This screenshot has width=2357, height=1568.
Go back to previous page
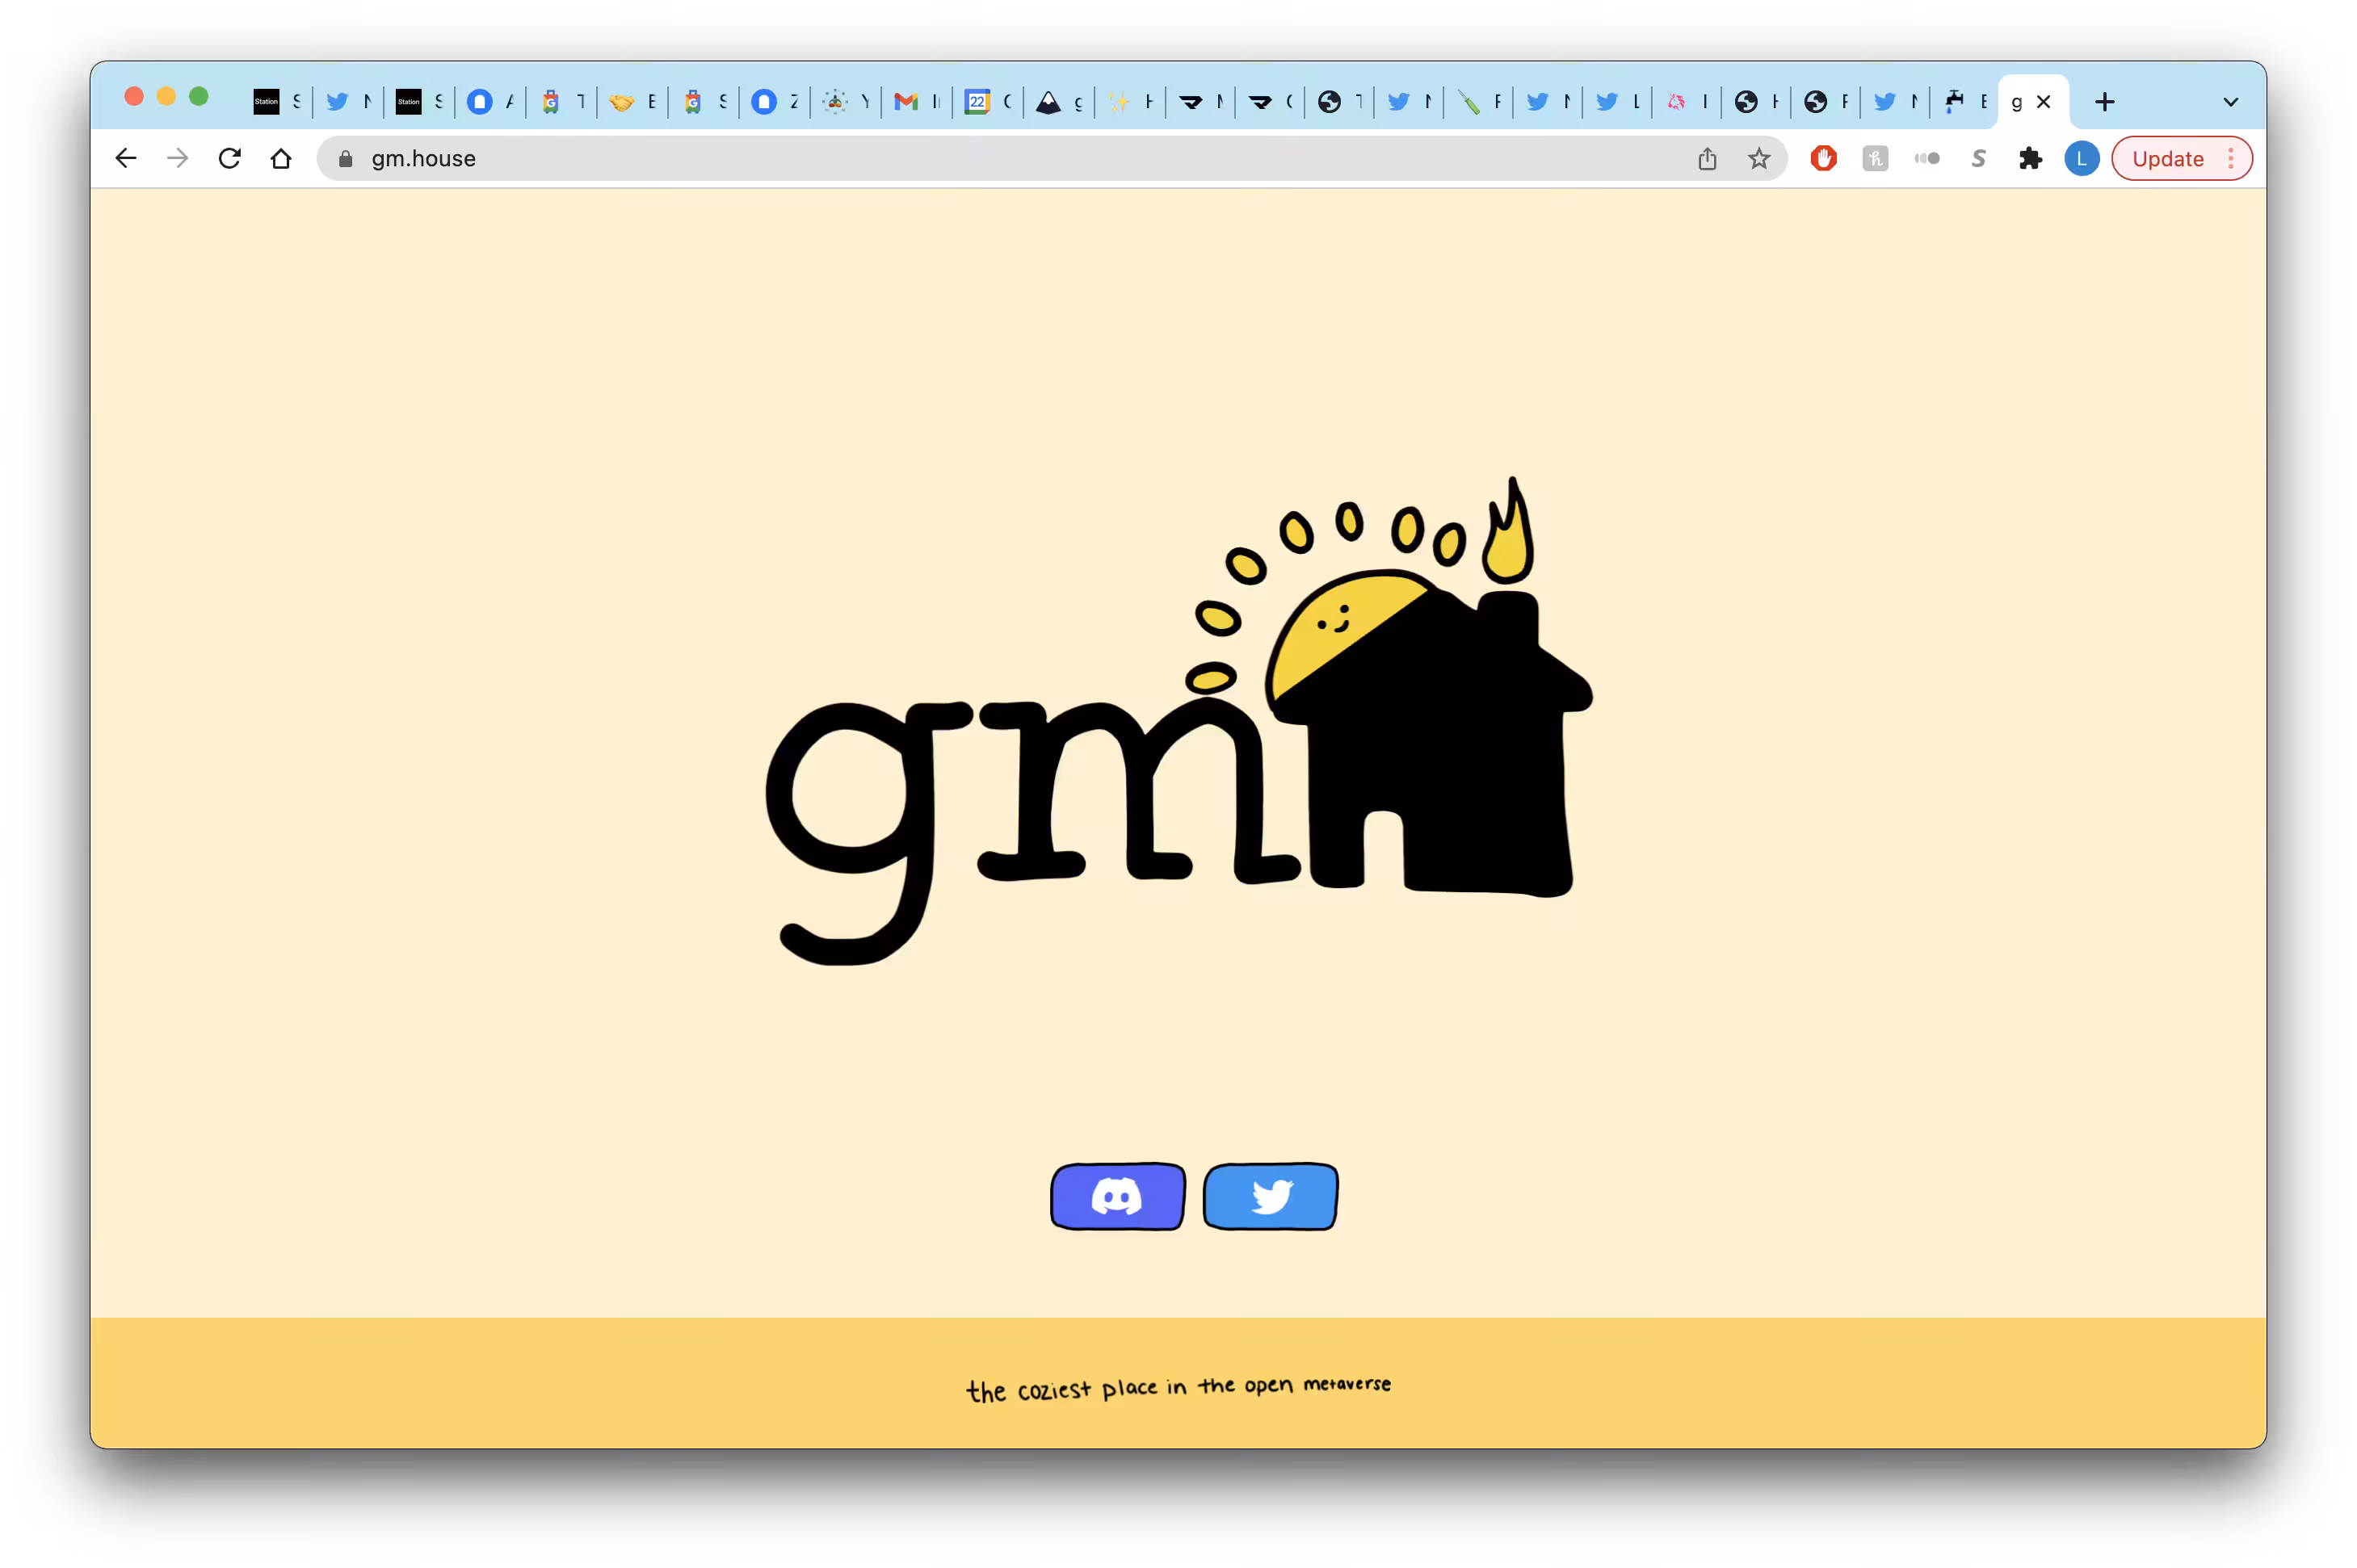click(126, 158)
